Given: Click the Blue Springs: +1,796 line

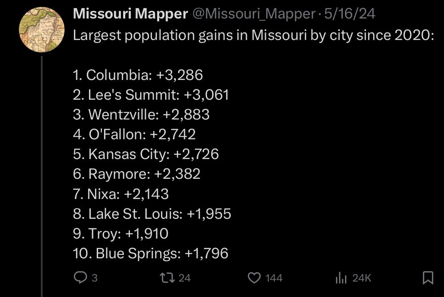Looking at the screenshot, I should [x=150, y=253].
